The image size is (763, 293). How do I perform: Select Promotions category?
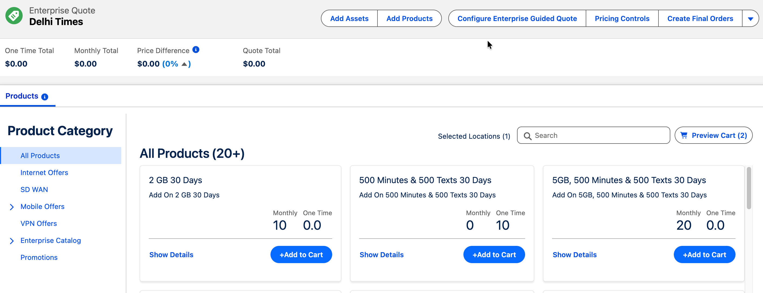tap(39, 257)
